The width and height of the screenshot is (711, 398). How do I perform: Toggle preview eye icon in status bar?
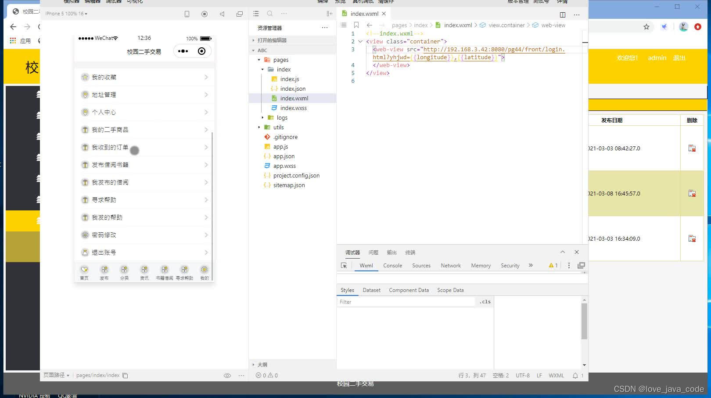coord(227,376)
